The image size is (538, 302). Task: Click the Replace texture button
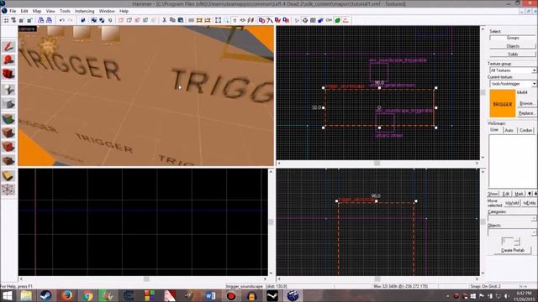(x=526, y=112)
